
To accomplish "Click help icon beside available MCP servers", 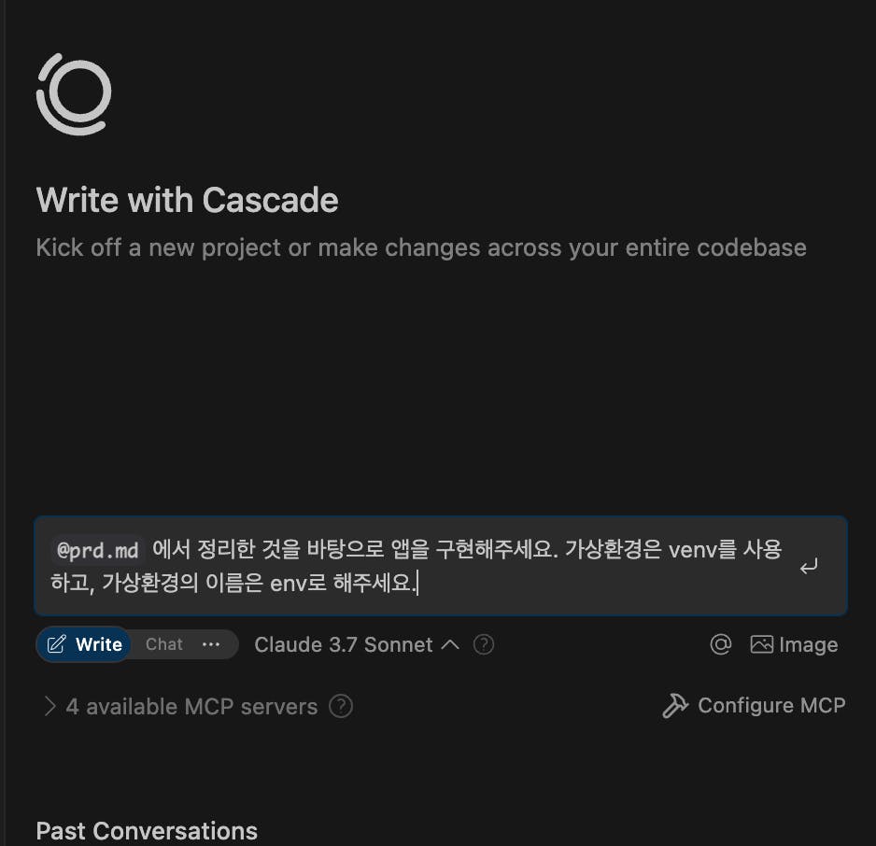I will click(x=342, y=707).
